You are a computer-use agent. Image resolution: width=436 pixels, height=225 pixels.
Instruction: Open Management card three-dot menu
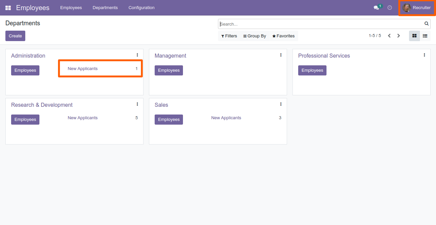tap(281, 55)
